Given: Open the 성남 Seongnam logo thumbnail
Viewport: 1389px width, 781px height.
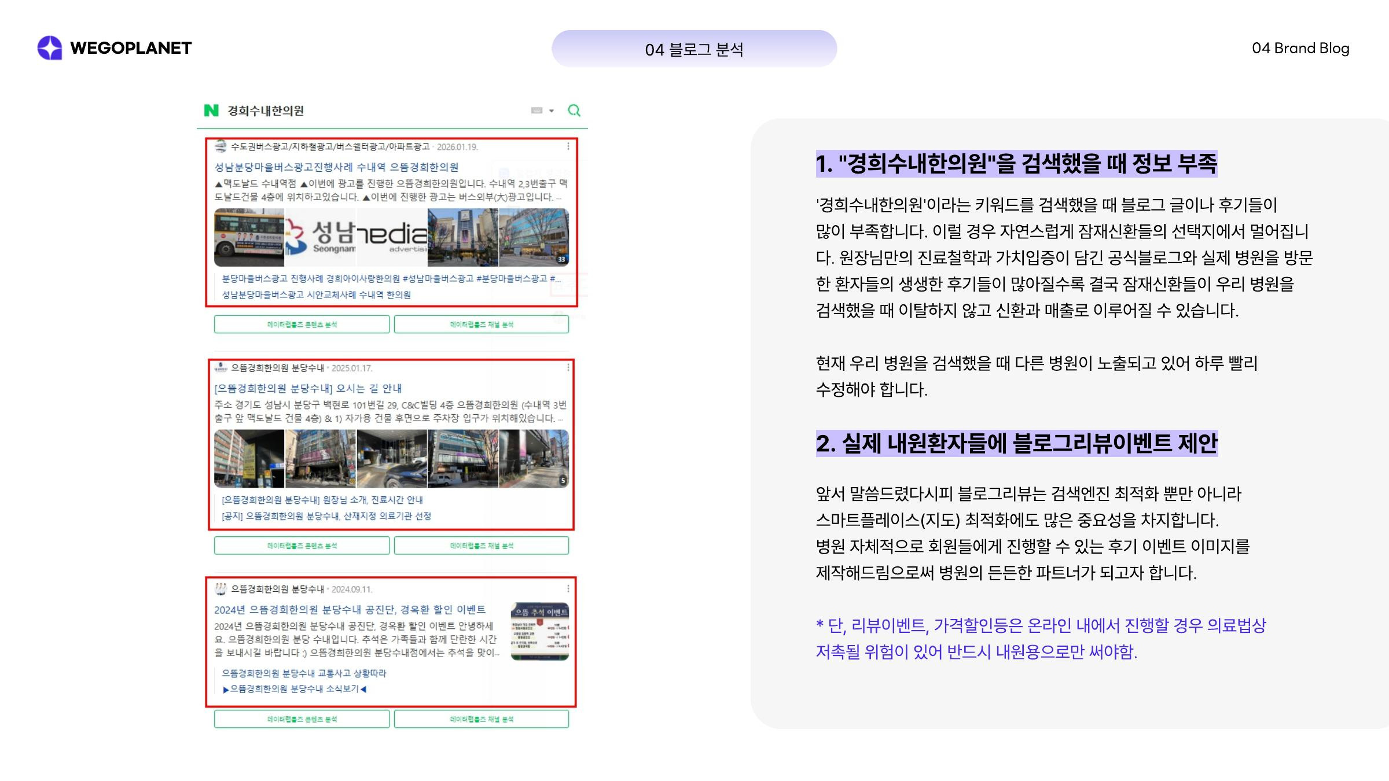Looking at the screenshot, I should pyautogui.click(x=321, y=237).
